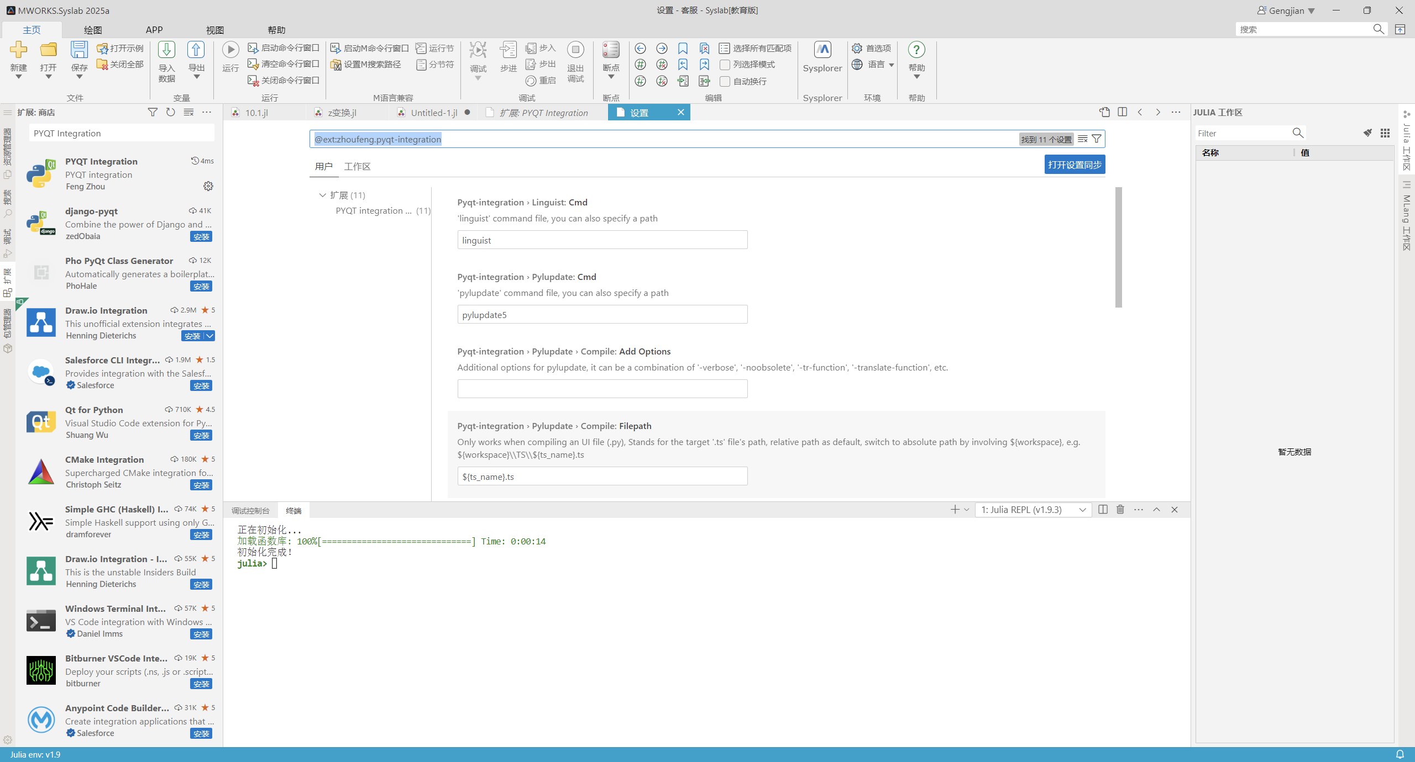Enable 选择所有匹配项 checkbox
Screen dimensions: 1415x762
pos(724,48)
